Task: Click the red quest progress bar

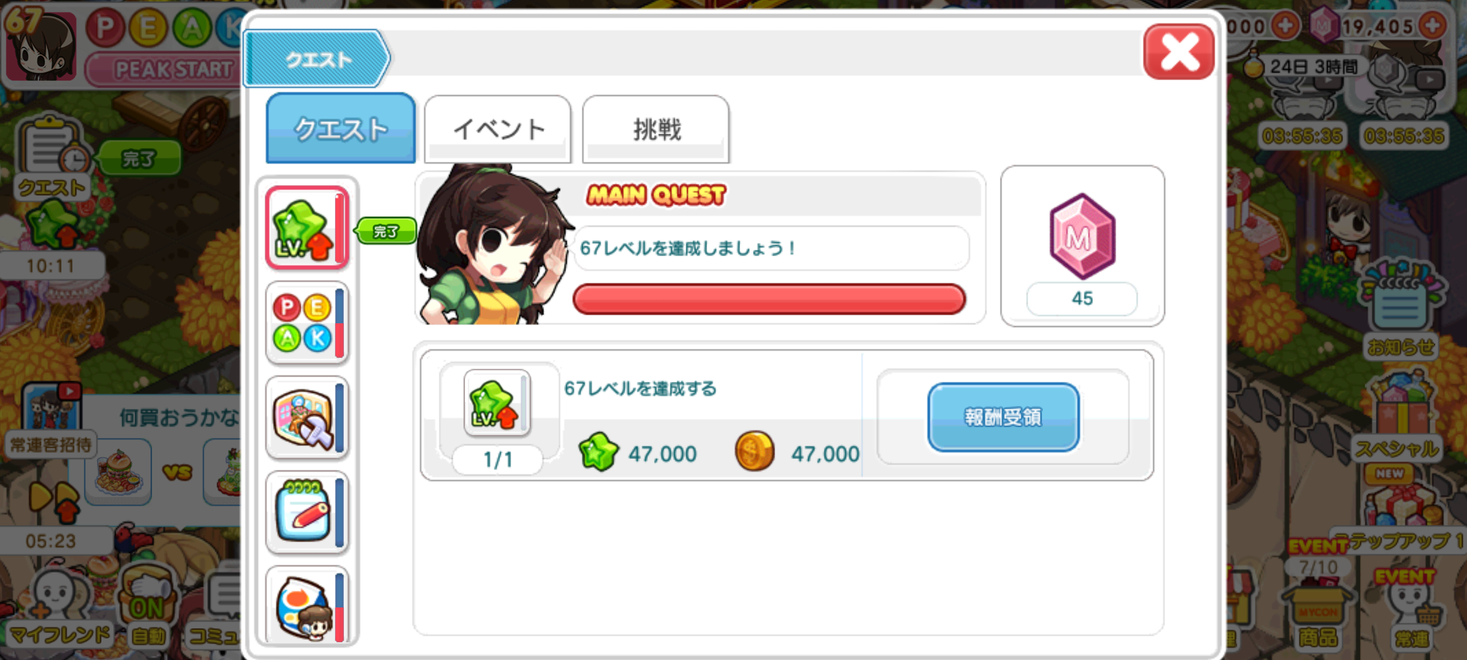Action: click(769, 299)
